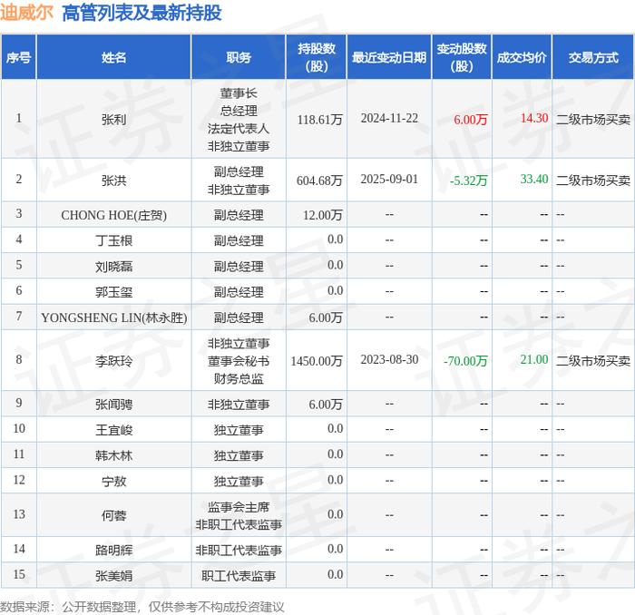Image resolution: width=635 pixels, height=615 pixels.
Task: Click the 持股数(股) column header
Action: pyautogui.click(x=317, y=57)
